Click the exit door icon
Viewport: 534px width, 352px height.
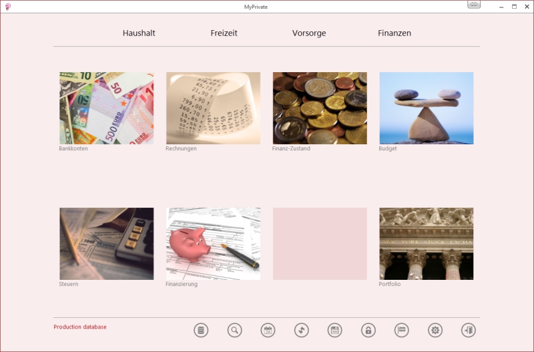[469, 330]
